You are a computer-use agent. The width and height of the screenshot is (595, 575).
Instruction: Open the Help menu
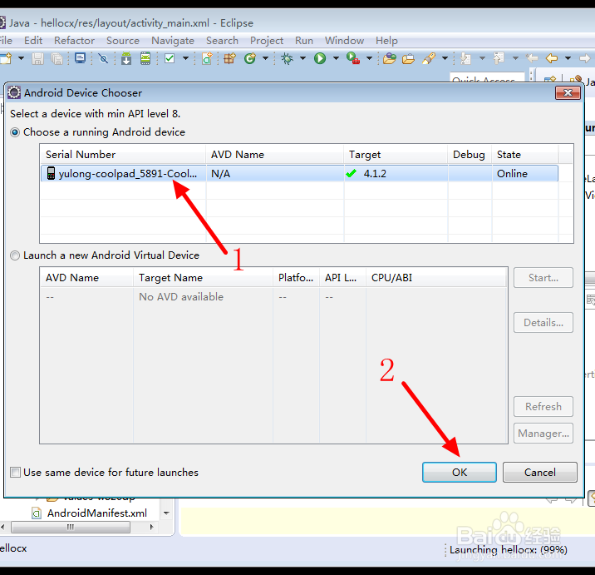386,40
